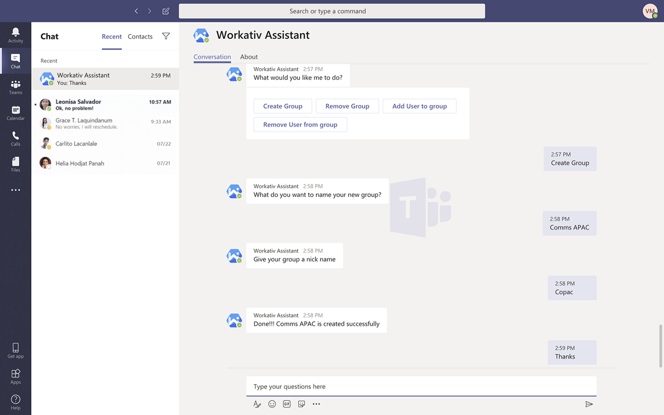Click the Remove Group button
The height and width of the screenshot is (415, 664).
coord(347,106)
